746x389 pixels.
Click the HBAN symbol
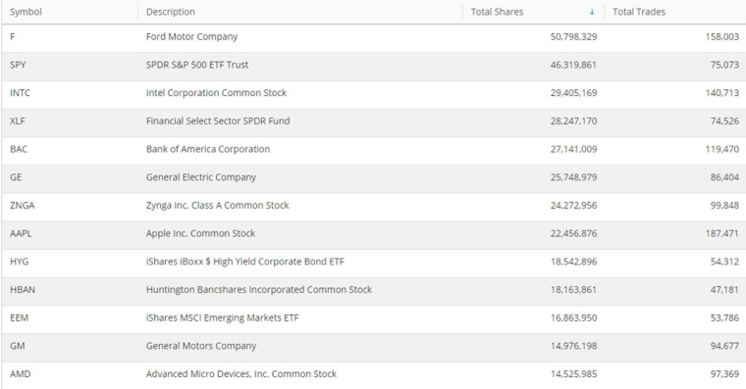(x=23, y=290)
